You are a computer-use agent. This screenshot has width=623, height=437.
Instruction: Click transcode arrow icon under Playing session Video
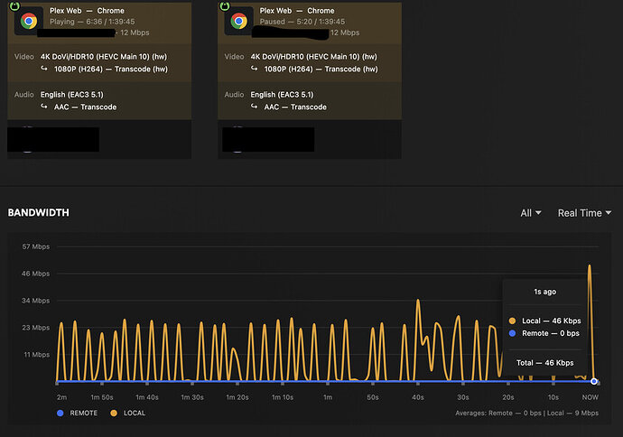click(x=44, y=69)
